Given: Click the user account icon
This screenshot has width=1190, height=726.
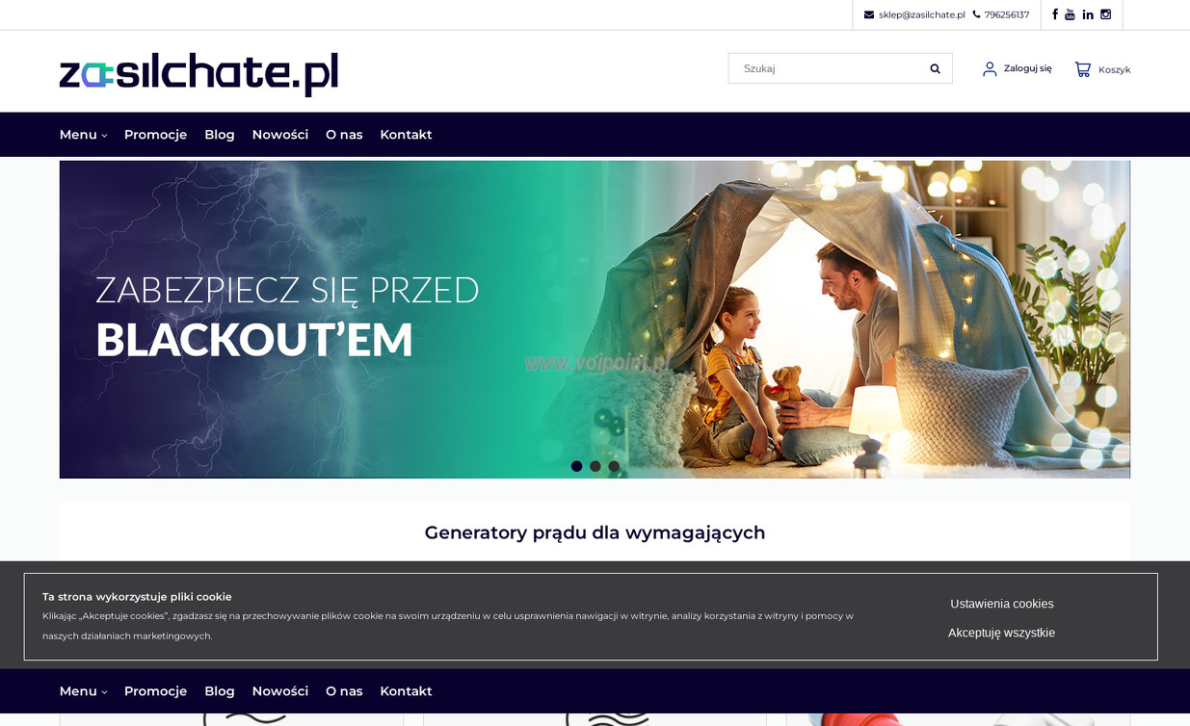Looking at the screenshot, I should (x=990, y=69).
